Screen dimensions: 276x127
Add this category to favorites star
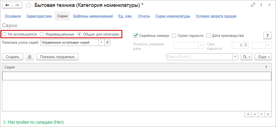[28, 5]
